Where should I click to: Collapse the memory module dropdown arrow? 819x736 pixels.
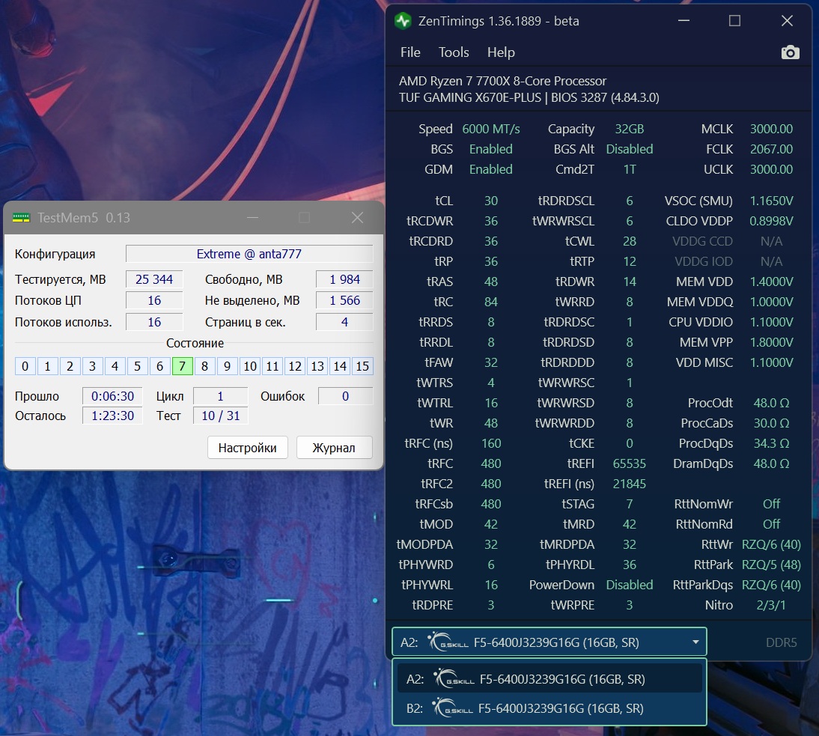695,642
